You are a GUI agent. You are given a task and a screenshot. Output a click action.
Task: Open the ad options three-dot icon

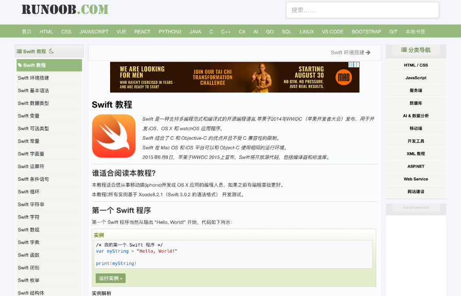[x=357, y=65]
